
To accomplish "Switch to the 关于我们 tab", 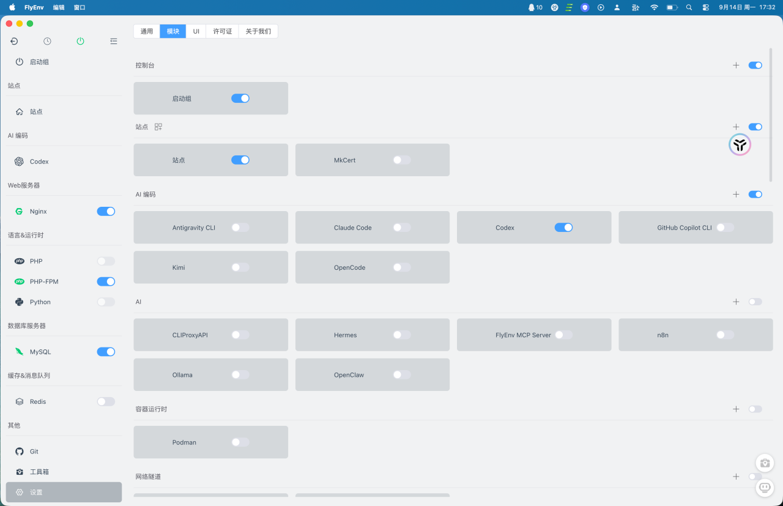I will [258, 31].
